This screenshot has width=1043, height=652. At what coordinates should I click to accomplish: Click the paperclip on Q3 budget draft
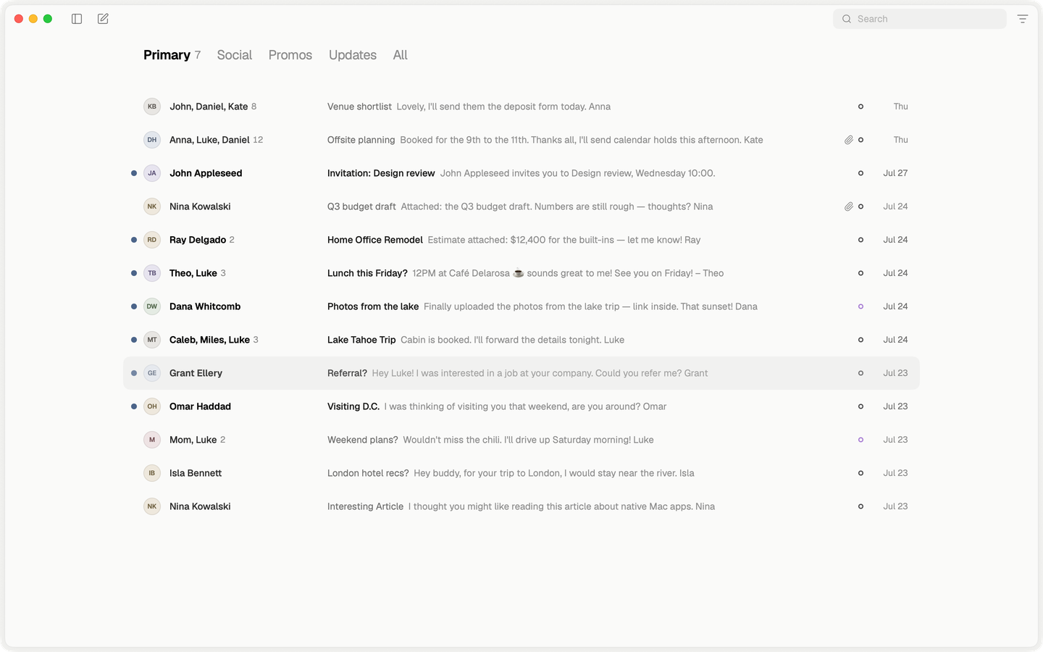tap(848, 206)
